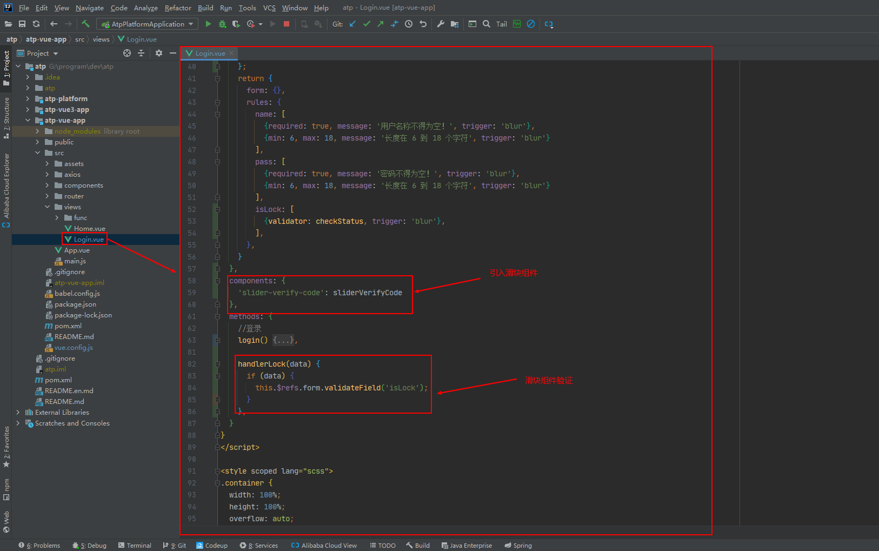
Task: Hide the Project panel with minus icon
Action: [172, 53]
